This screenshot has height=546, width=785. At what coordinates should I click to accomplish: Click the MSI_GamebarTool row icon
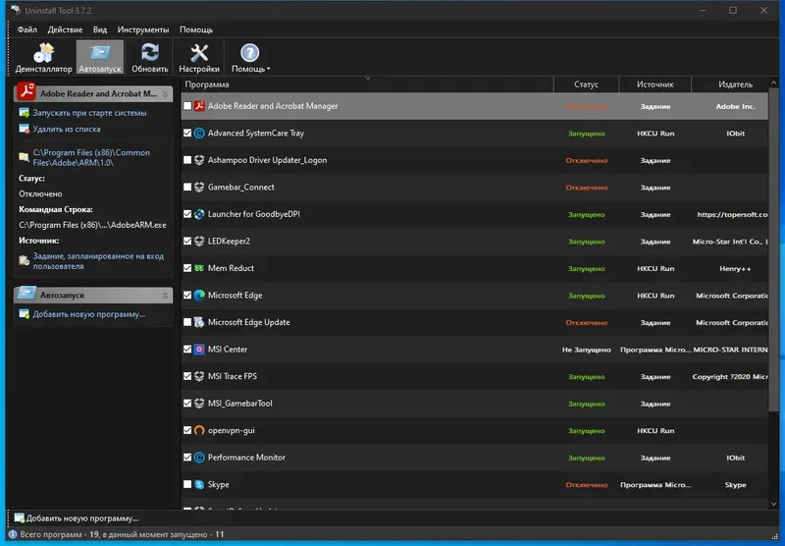tap(199, 404)
